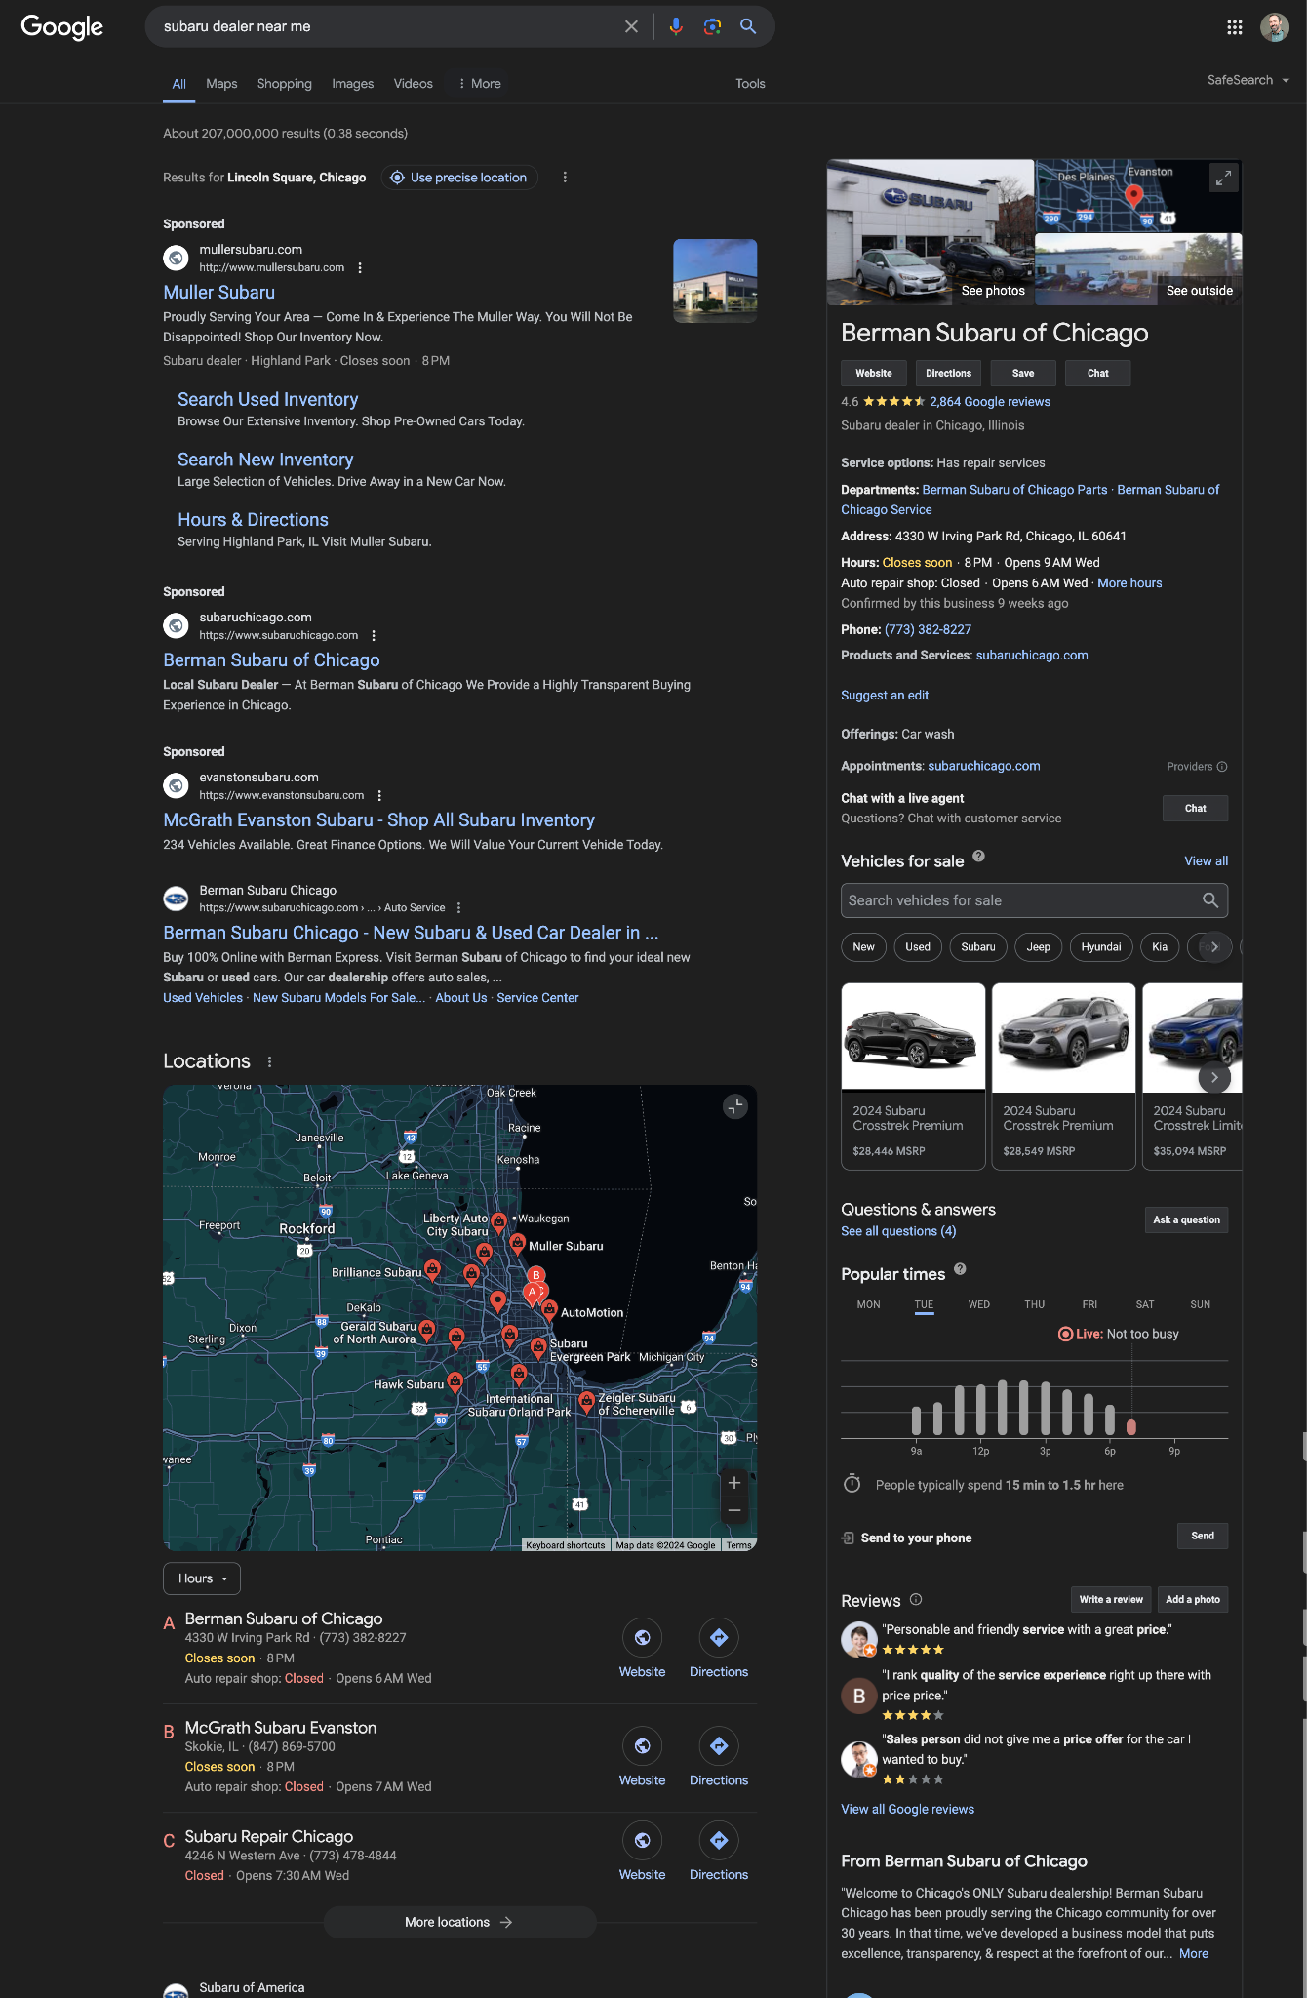Screen dimensions: 1307x1998
Task: Clear the search box text
Action: 631,26
